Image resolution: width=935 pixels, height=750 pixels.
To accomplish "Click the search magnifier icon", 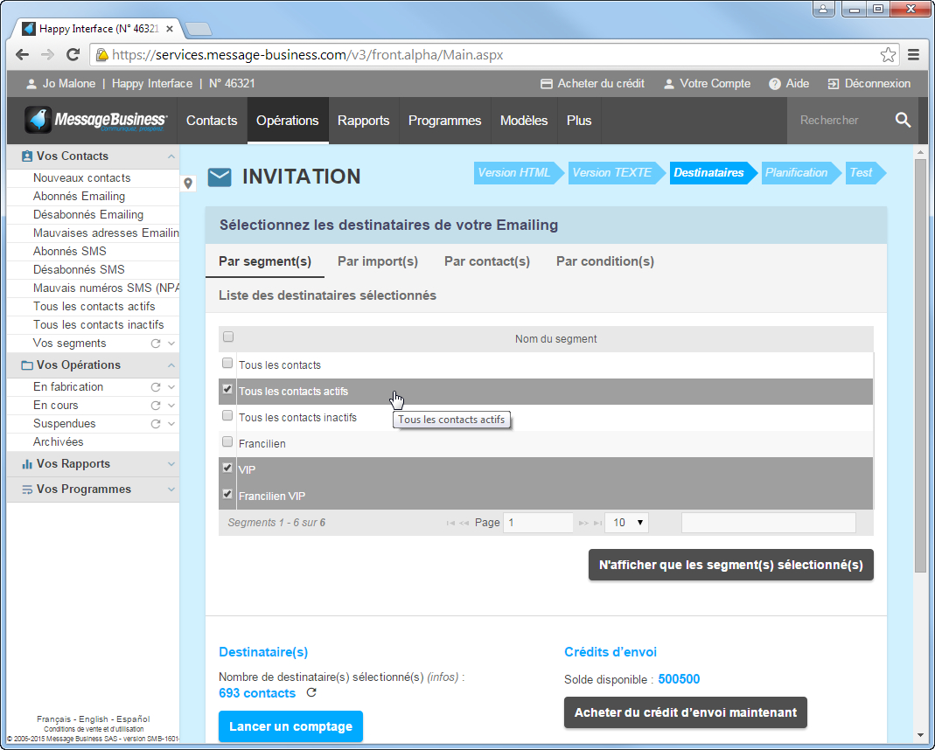I will click(903, 120).
